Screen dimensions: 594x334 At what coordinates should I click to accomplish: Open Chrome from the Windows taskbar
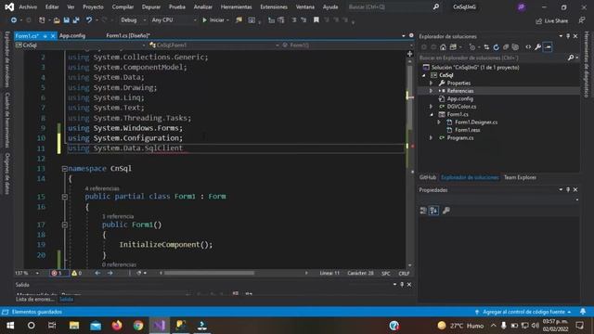[138, 326]
